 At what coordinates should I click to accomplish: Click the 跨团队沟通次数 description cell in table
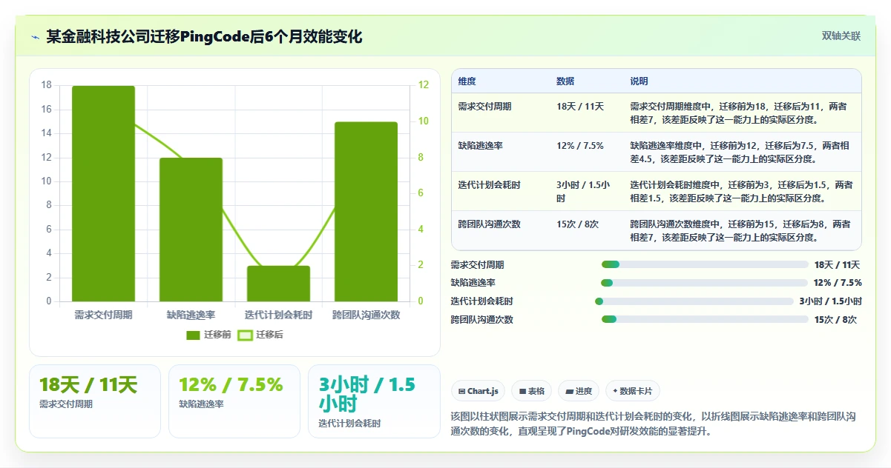click(x=742, y=230)
